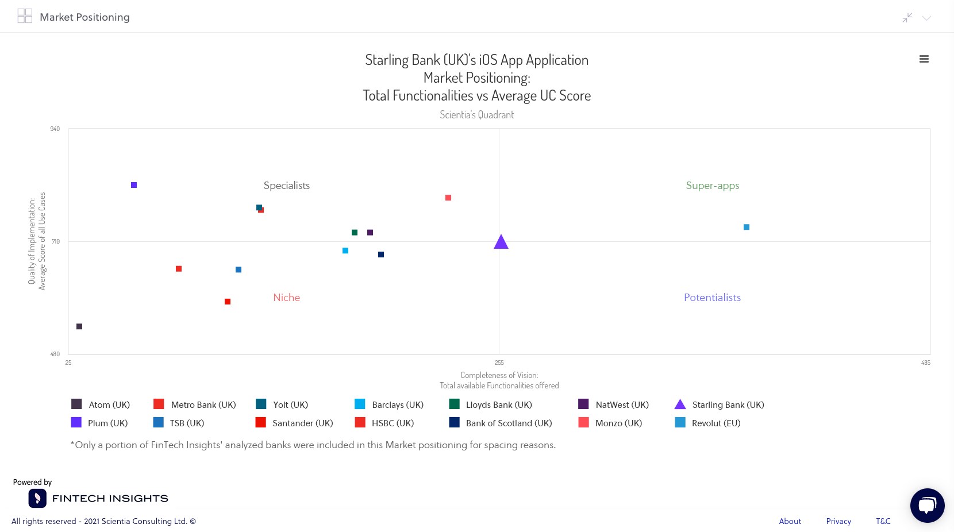
Task: Click the green TSB legend square
Action: pyautogui.click(x=159, y=423)
